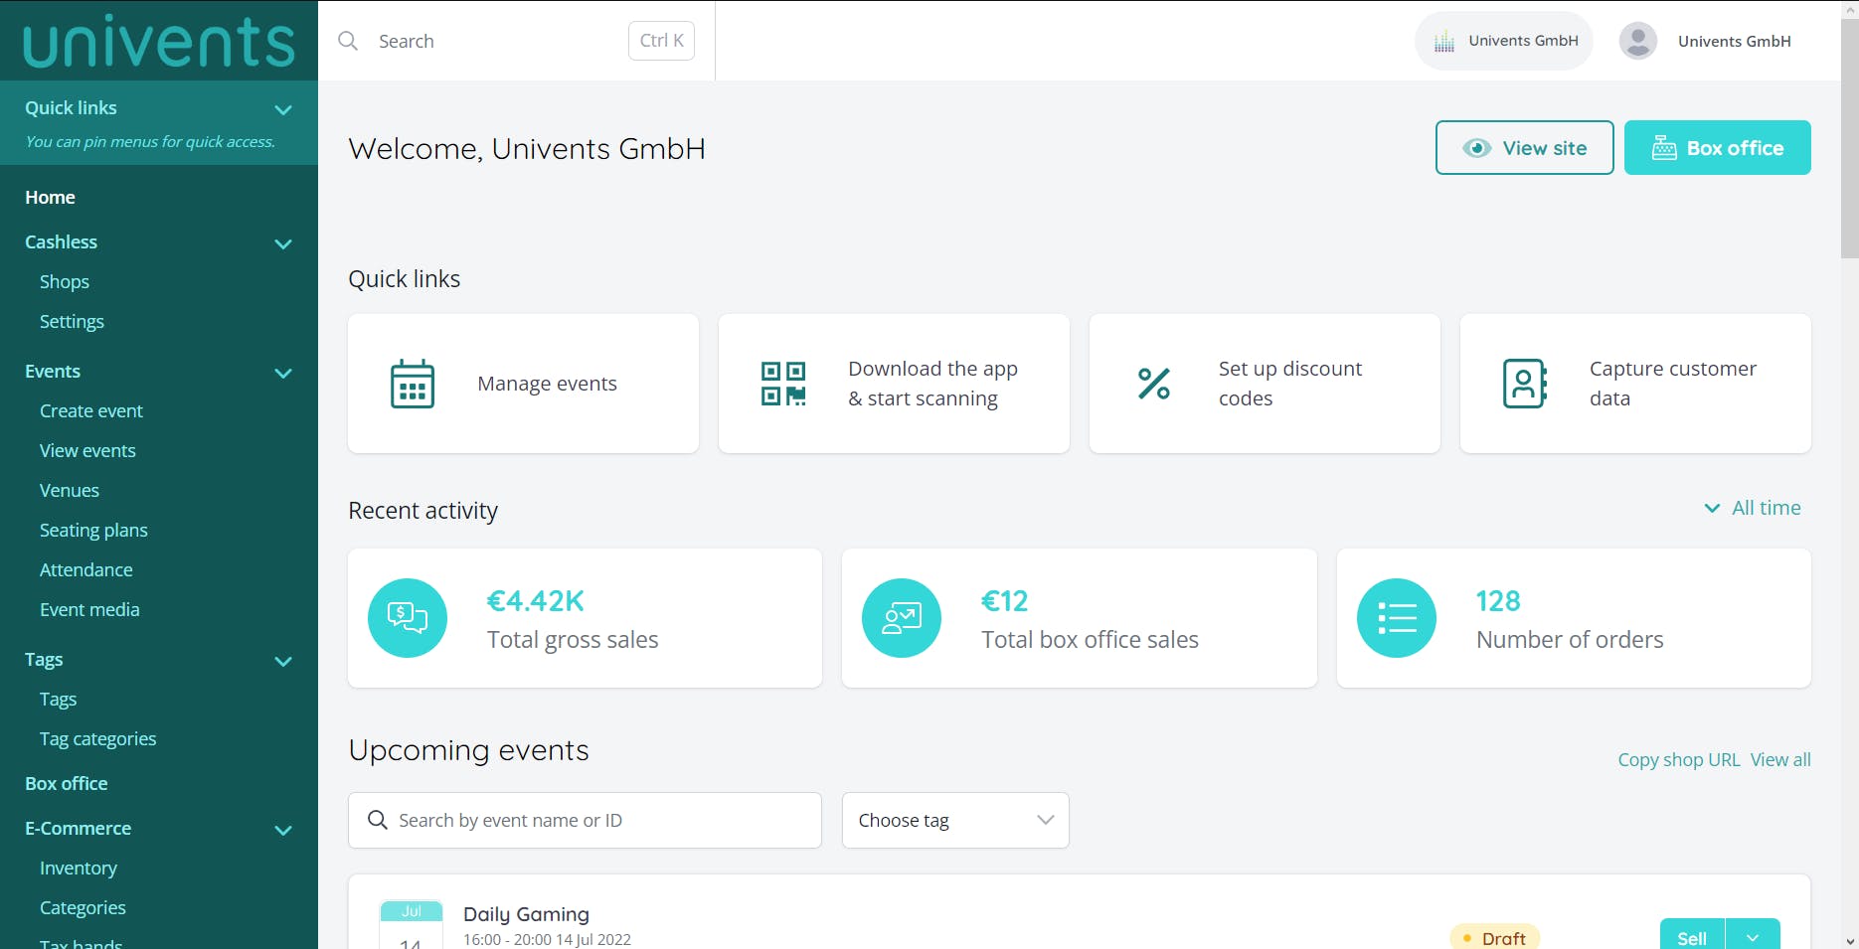
Task: Click the user avatar icon in header
Action: [x=1638, y=41]
